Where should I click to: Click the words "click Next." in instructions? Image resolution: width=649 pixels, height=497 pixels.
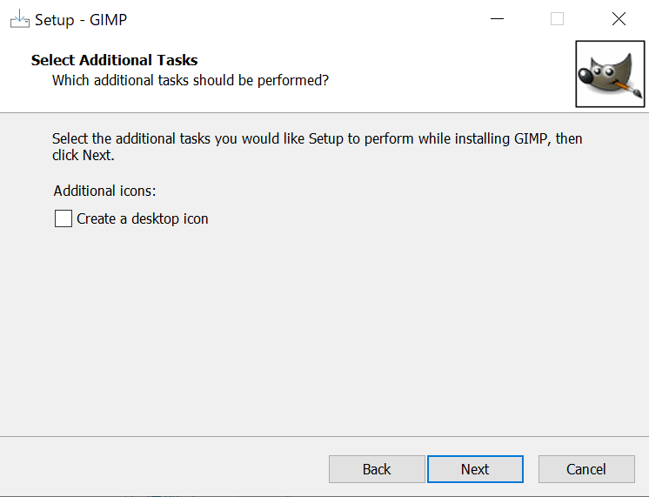pos(84,156)
